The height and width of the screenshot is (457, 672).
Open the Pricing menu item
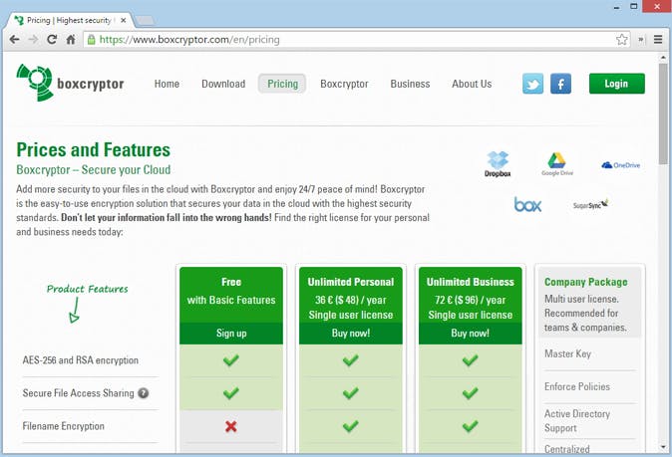click(x=282, y=84)
